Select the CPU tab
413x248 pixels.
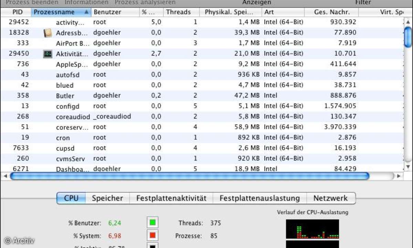point(71,198)
